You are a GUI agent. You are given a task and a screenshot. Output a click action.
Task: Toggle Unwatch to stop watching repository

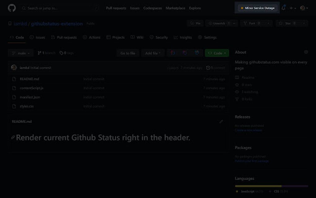pyautogui.click(x=219, y=23)
